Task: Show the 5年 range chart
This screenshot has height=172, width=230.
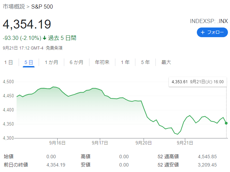Action: point(145,62)
